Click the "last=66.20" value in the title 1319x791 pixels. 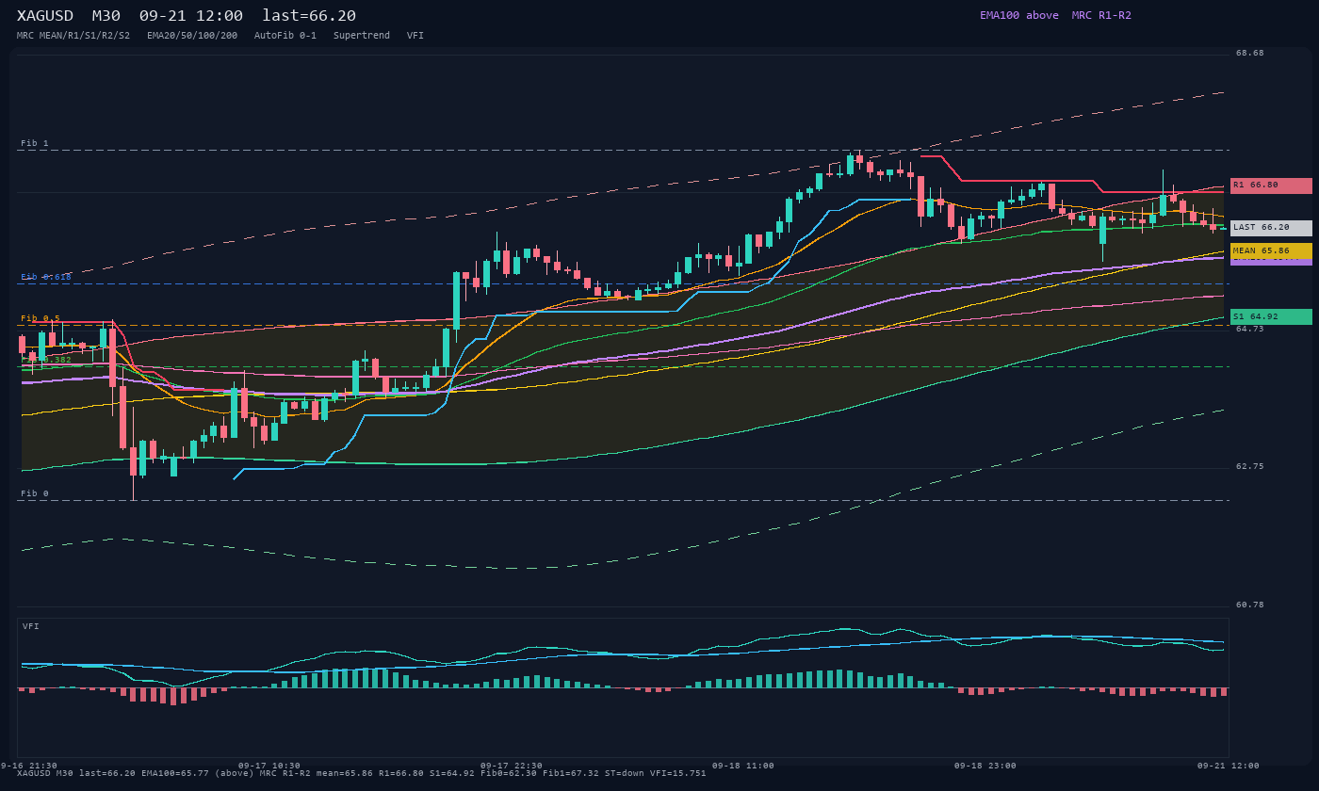tap(309, 15)
